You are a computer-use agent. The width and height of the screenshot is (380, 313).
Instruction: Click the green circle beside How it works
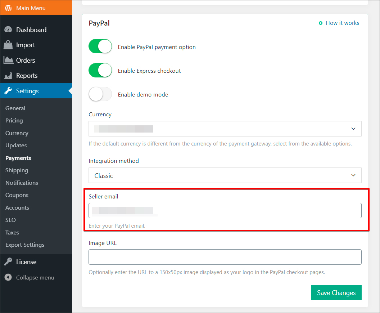320,23
